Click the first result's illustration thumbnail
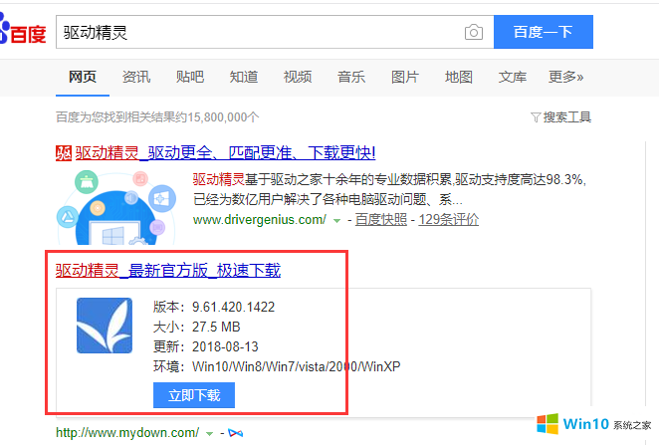The image size is (659, 445). tap(116, 207)
